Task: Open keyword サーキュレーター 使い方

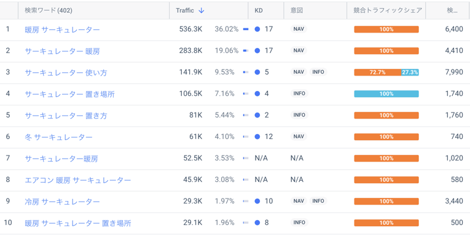Action: [x=66, y=73]
